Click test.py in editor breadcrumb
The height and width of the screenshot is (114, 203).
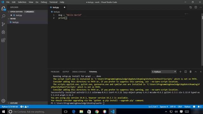click(56, 12)
